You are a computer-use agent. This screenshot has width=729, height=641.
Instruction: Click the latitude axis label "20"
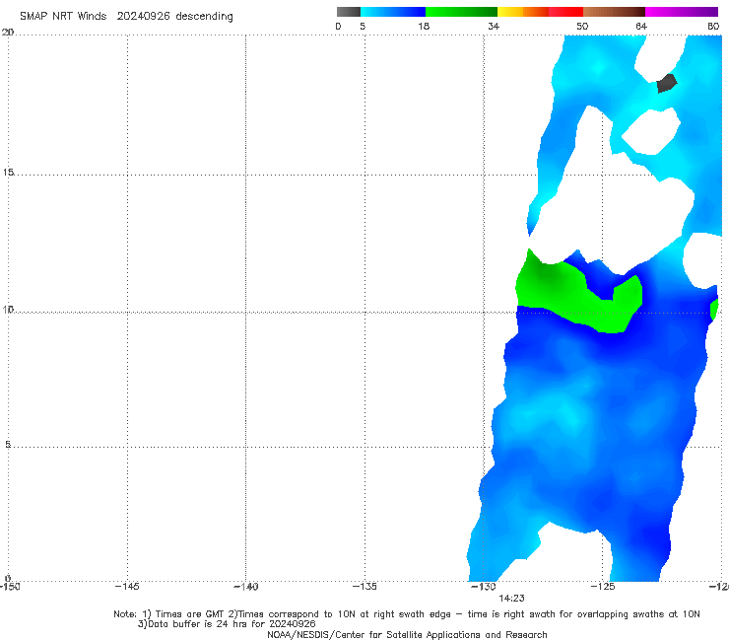(8, 33)
